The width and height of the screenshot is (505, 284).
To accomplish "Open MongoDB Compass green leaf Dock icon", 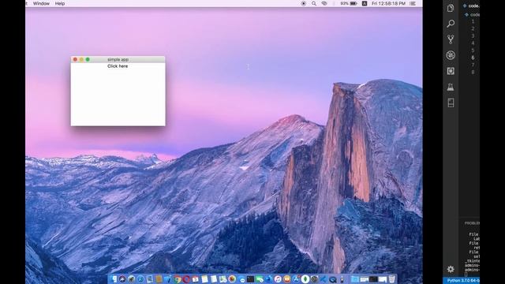I will click(305, 279).
